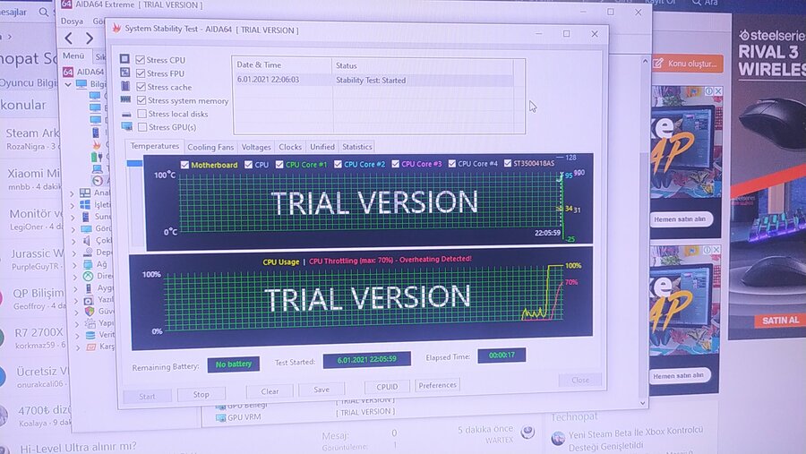This screenshot has height=454, width=806.
Task: Click the Clear button
Action: click(x=270, y=391)
